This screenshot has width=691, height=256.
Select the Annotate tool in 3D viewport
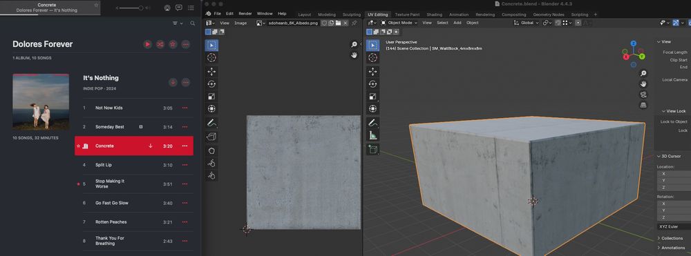coord(373,123)
